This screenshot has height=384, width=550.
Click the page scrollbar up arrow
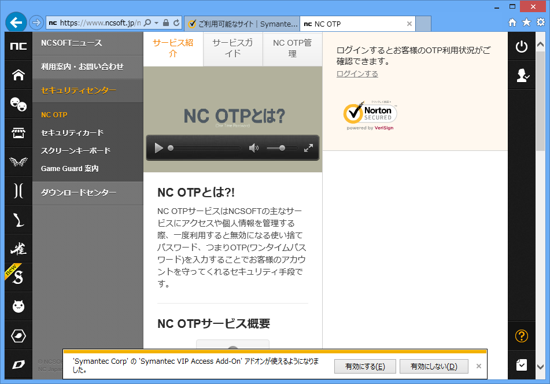541,45
